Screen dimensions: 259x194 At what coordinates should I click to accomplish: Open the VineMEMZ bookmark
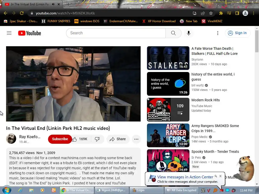click(212, 21)
